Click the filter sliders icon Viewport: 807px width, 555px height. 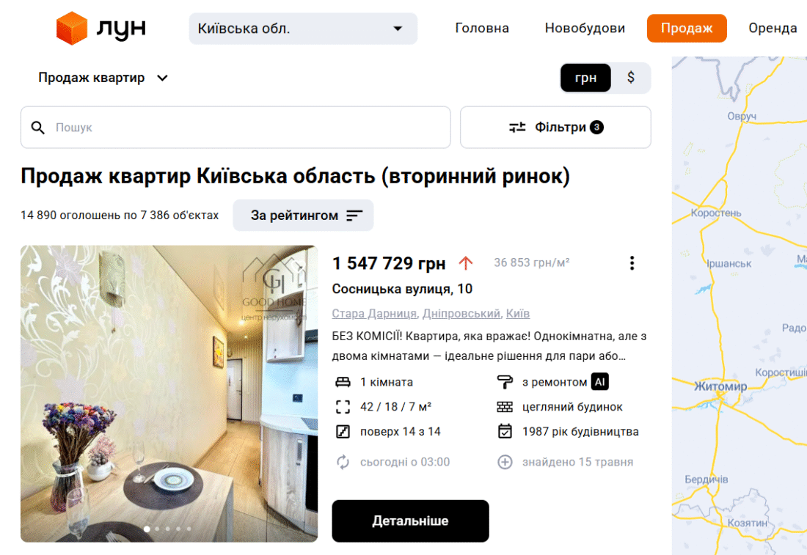tap(516, 127)
